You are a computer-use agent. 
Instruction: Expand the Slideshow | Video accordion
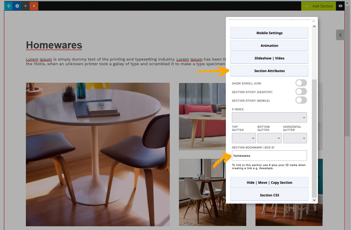[x=269, y=58]
